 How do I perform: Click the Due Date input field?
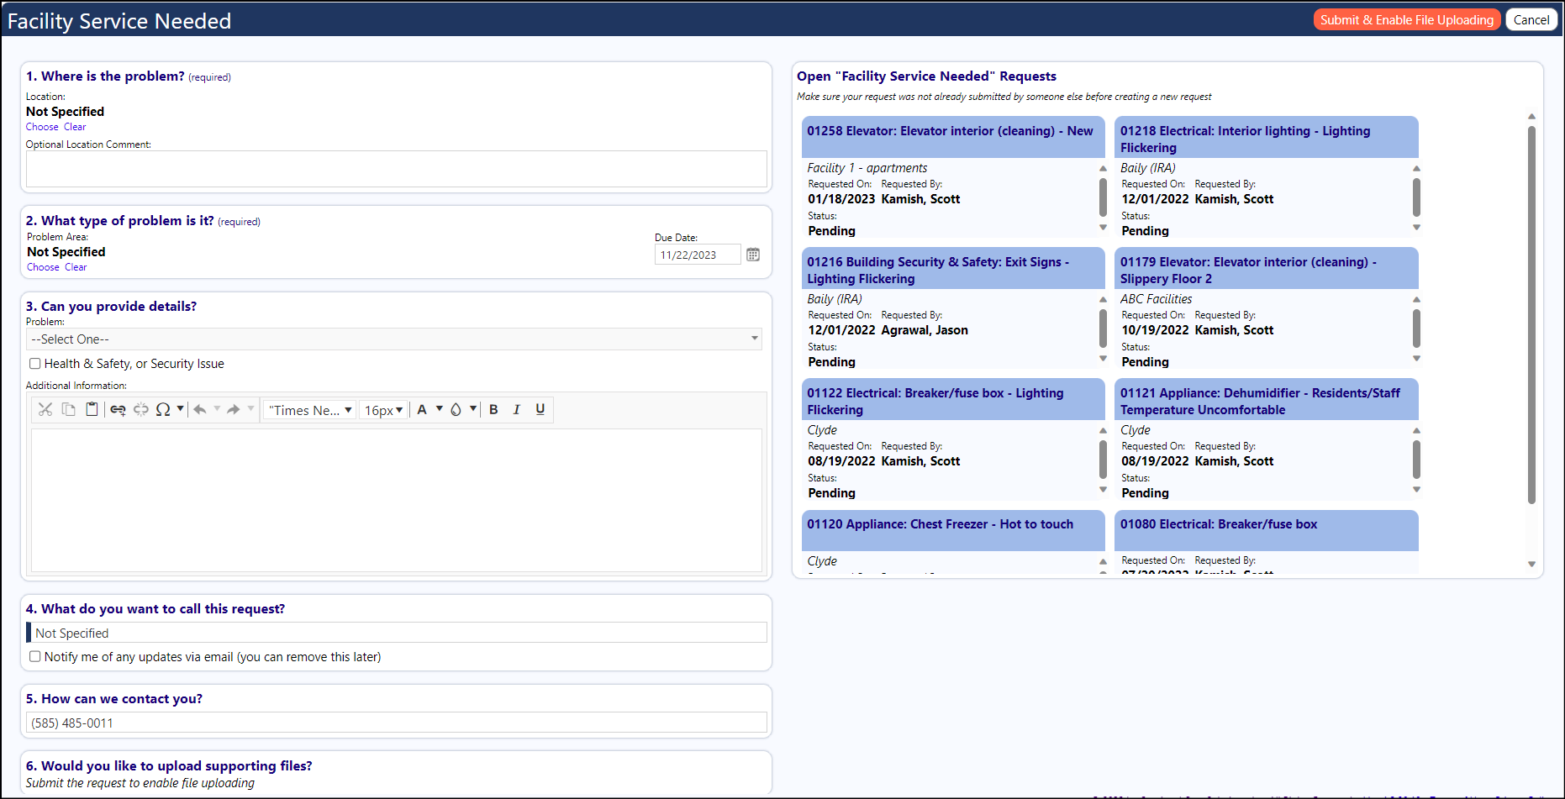[x=698, y=255]
